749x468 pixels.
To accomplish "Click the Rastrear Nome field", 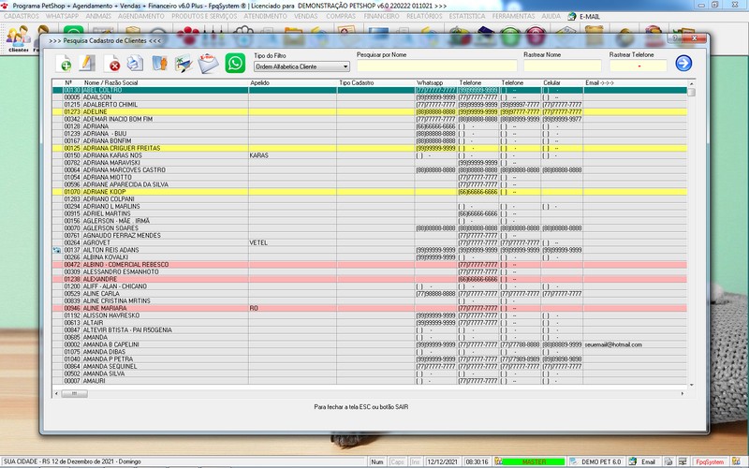I will (563, 66).
